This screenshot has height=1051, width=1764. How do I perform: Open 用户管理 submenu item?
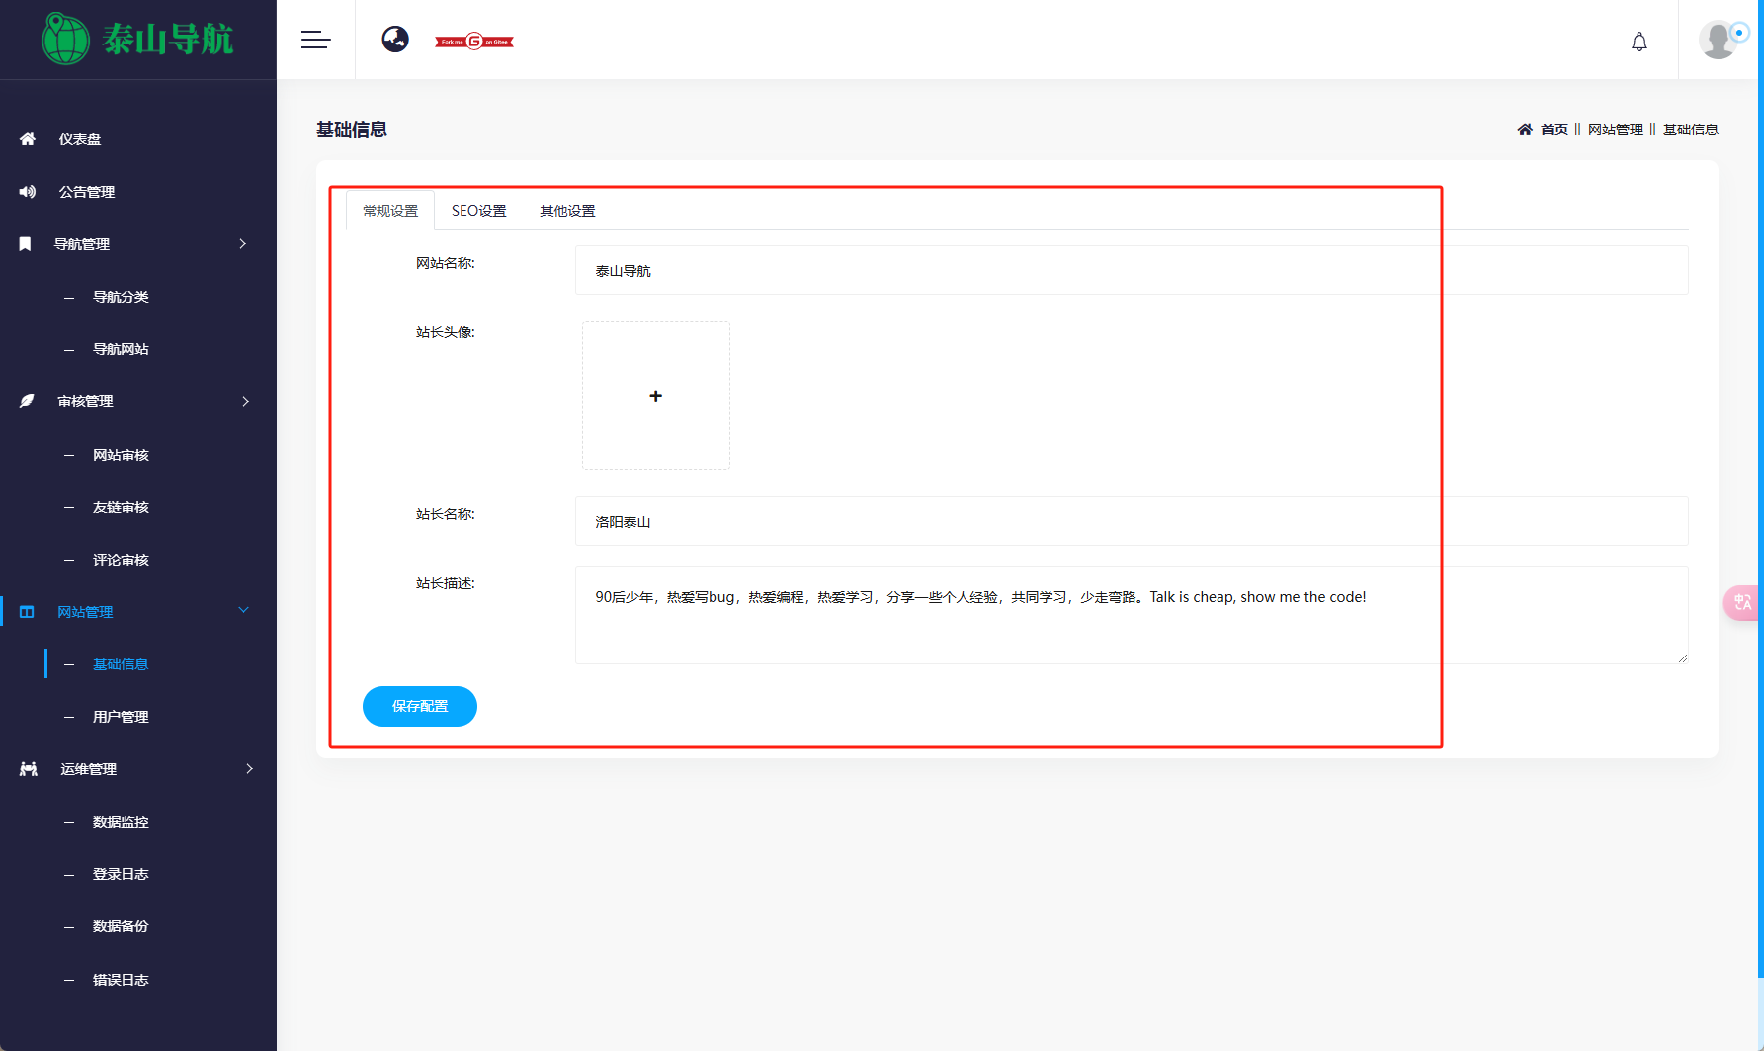click(121, 717)
